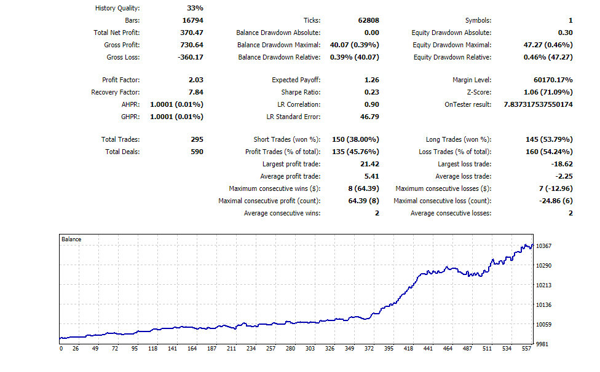Select the Total Net Profit value 370.47
Image resolution: width=600 pixels, height=372 pixels.
click(x=192, y=33)
